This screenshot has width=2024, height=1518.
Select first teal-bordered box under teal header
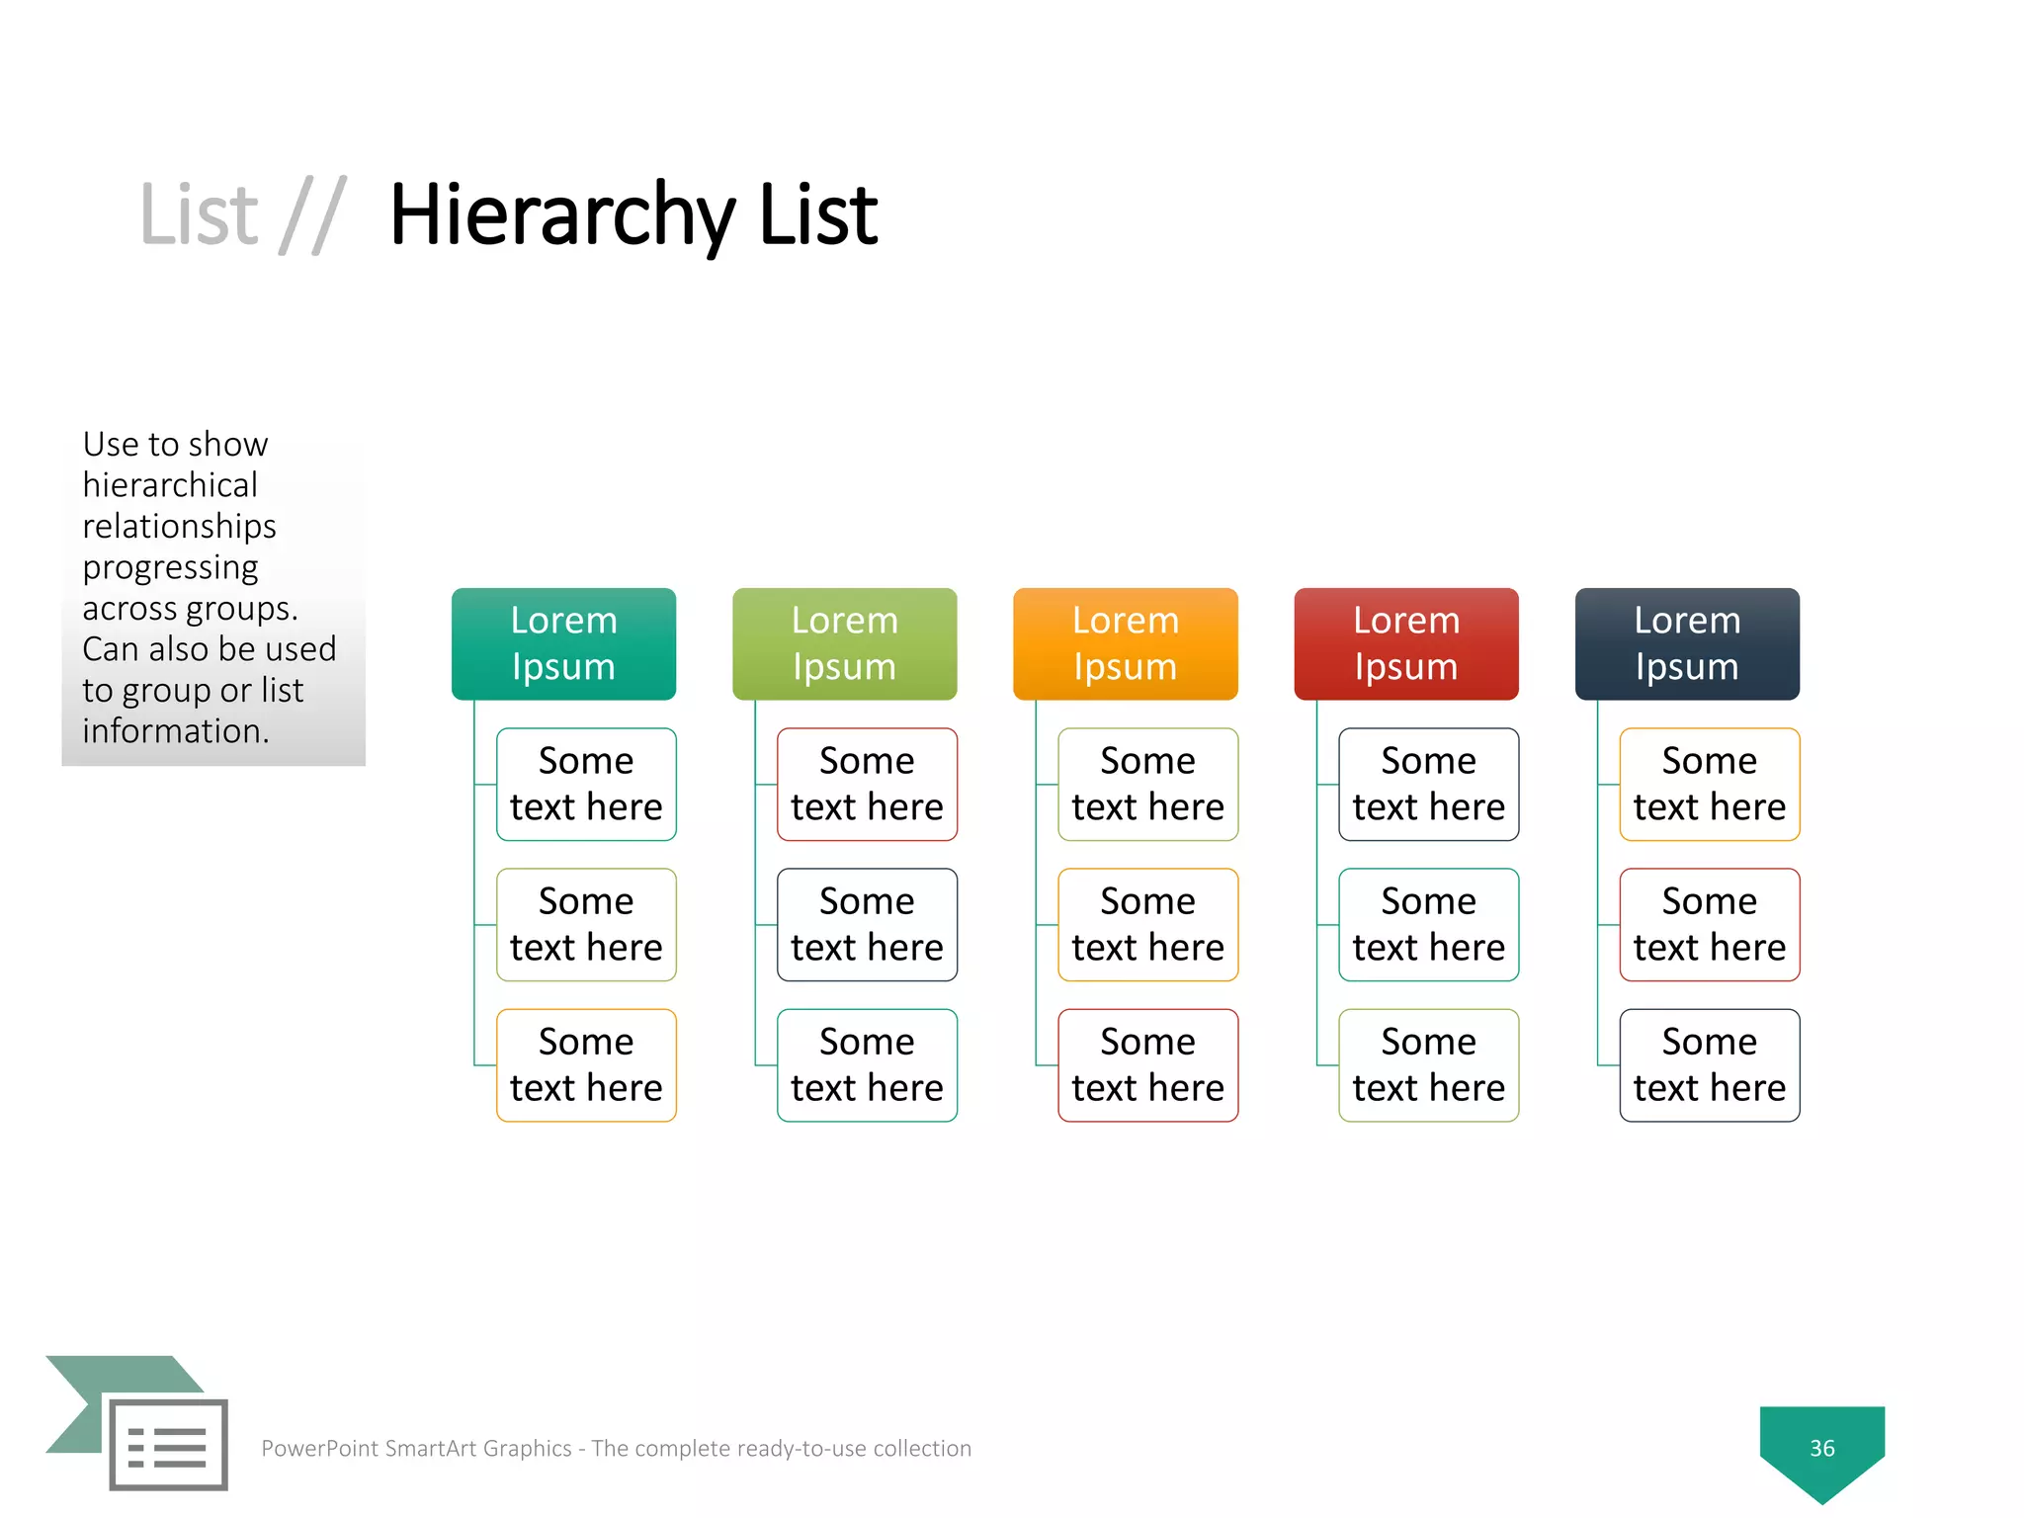pos(586,784)
